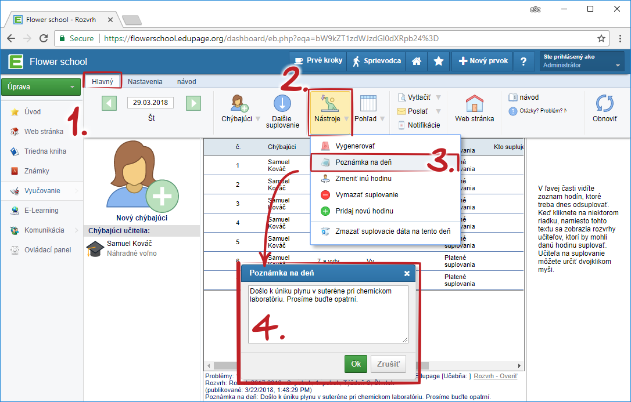Open Rozvrh - Overiť link
This screenshot has height=402, width=631.
pos(496,376)
